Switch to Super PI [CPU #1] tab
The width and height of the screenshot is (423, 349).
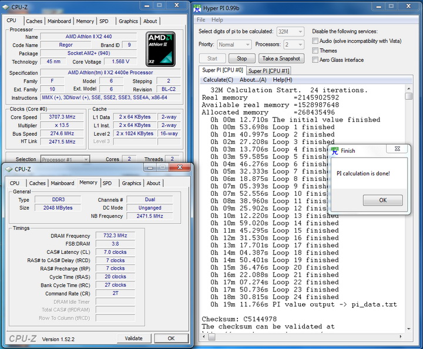coord(268,71)
